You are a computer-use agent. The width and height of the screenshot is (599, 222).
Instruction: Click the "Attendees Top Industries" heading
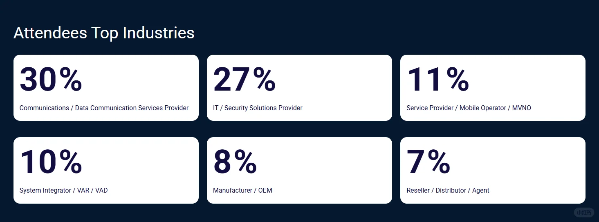point(104,33)
